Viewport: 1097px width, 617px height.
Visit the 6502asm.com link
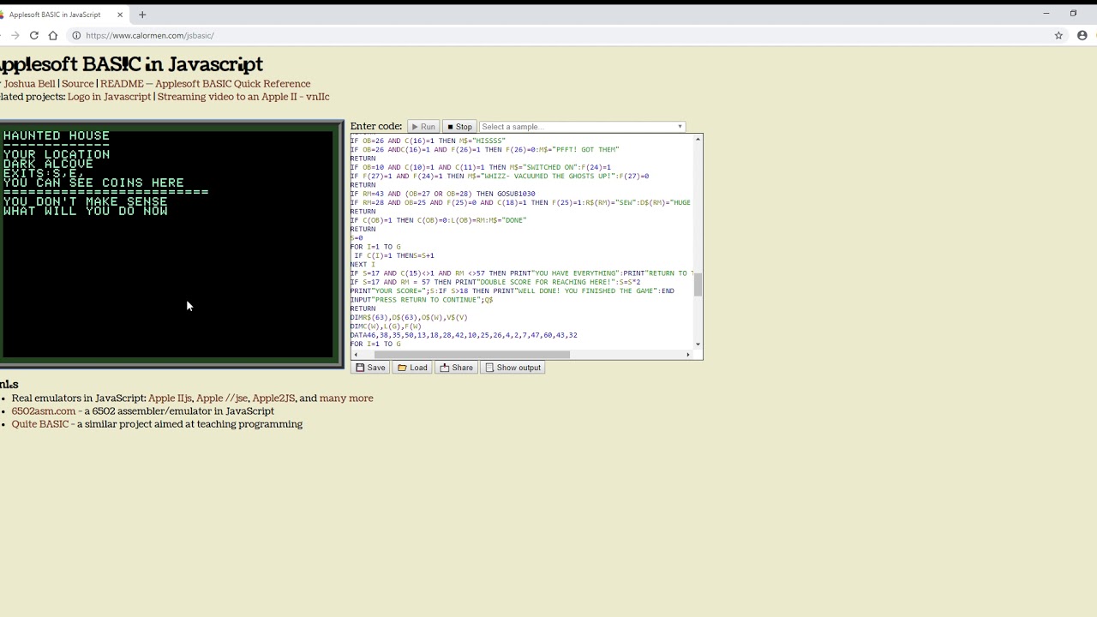(44, 411)
